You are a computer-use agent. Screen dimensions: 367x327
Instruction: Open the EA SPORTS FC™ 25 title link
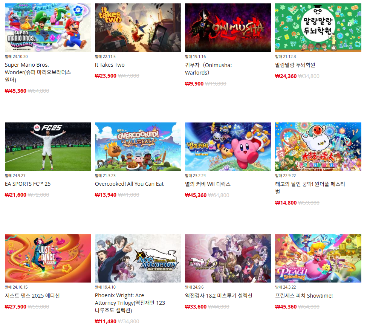coord(28,184)
